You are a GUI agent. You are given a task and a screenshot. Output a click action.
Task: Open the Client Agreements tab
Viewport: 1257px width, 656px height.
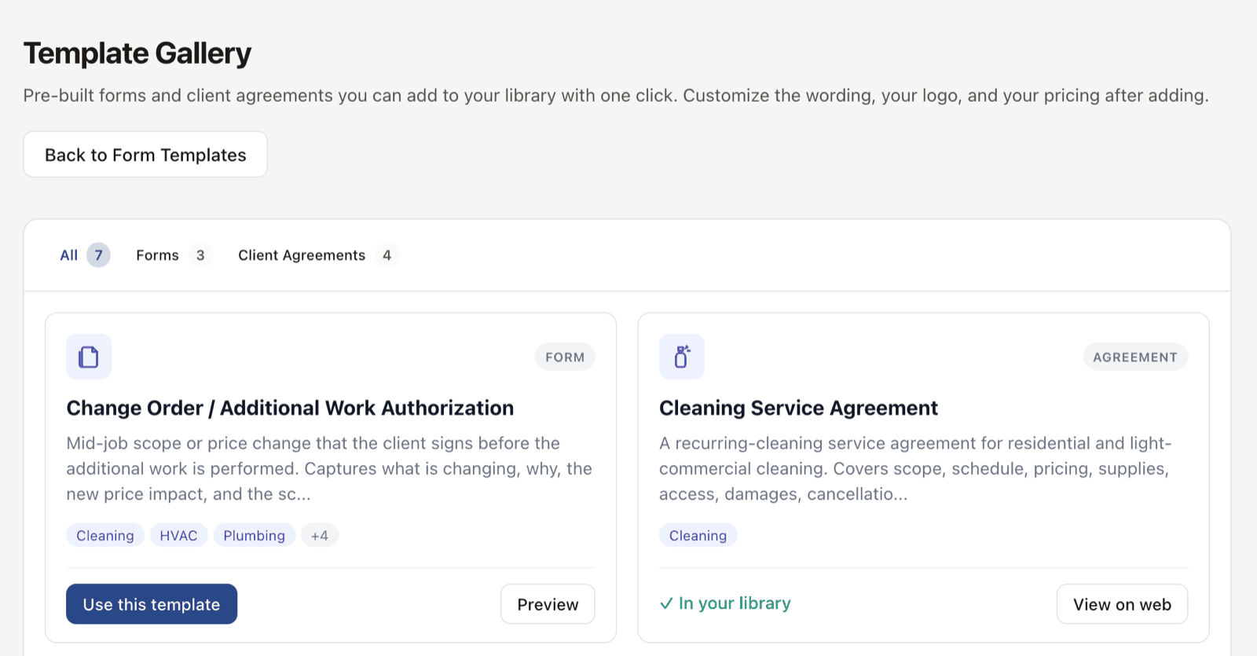point(318,255)
